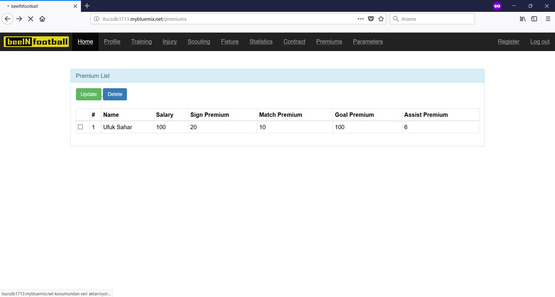Open the Contract section
Image resolution: width=555 pixels, height=297 pixels.
(x=294, y=42)
